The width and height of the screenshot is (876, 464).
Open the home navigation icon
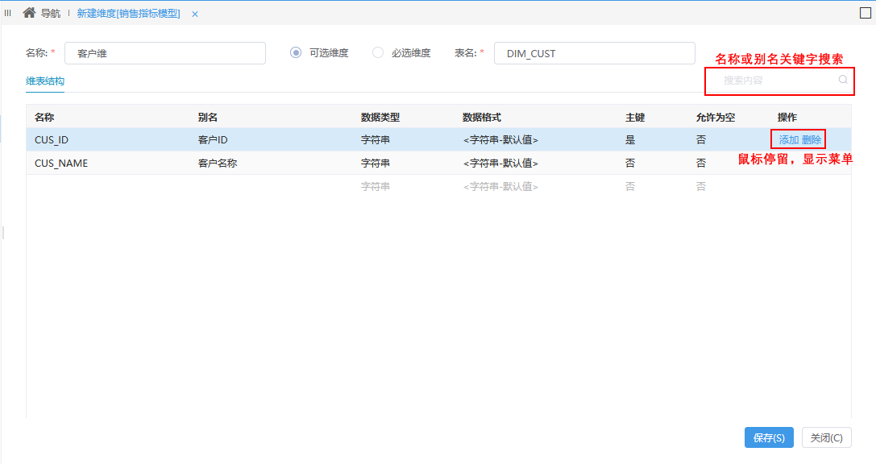coord(29,12)
